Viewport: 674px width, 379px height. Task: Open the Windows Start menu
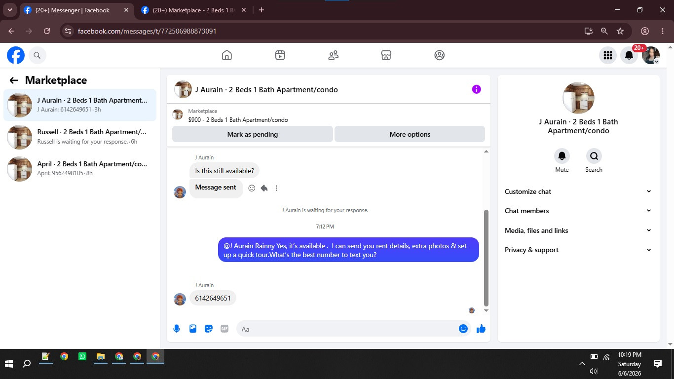click(x=9, y=364)
